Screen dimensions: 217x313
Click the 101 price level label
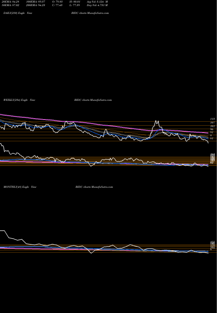tap(212, 126)
